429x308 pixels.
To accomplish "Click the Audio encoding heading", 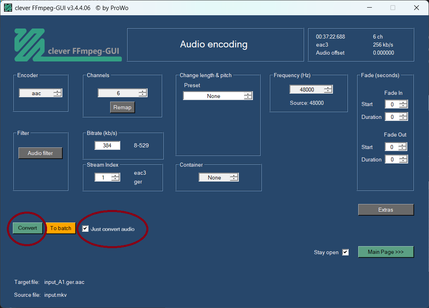I will point(213,44).
